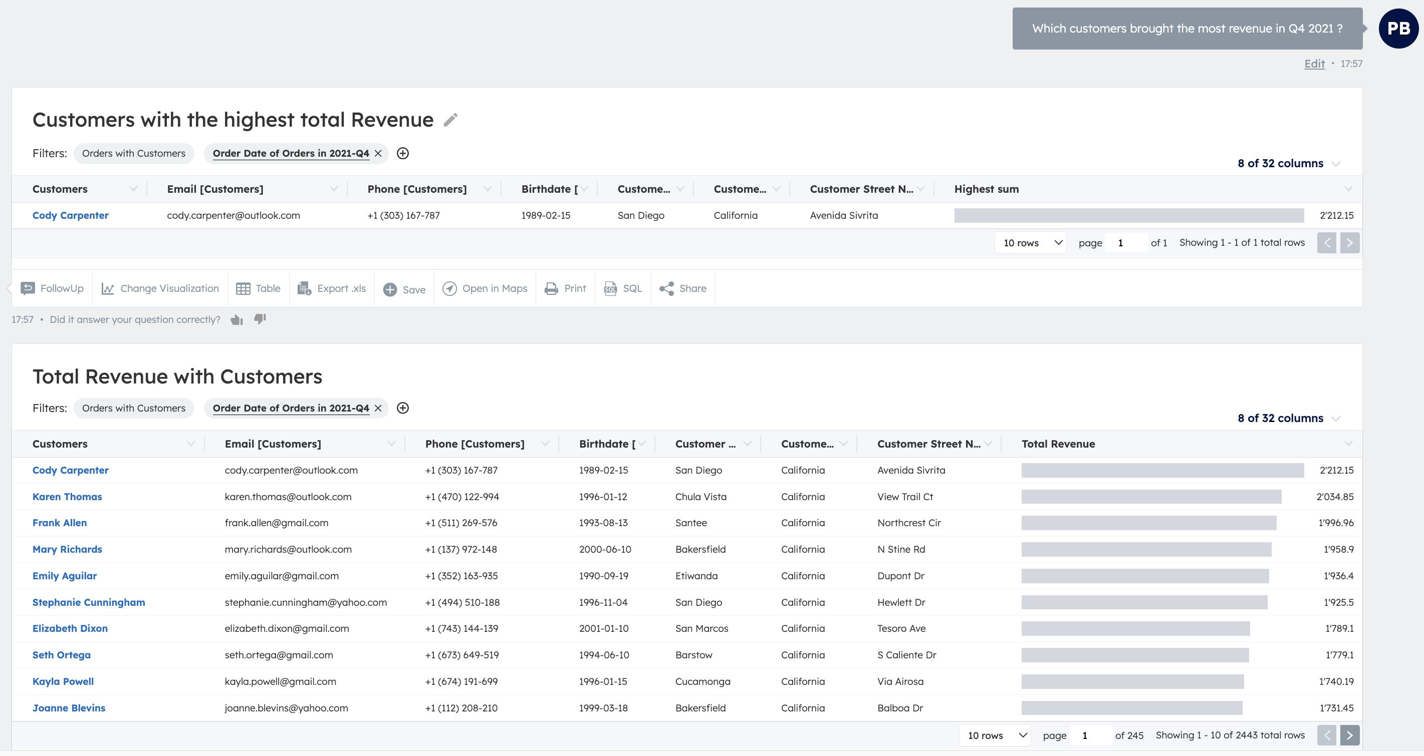Screen dimensions: 1424x756
Task: Click the Edit link under the question
Action: pyautogui.click(x=1314, y=64)
